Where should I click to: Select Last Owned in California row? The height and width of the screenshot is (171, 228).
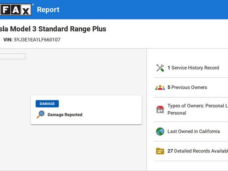click(191, 131)
